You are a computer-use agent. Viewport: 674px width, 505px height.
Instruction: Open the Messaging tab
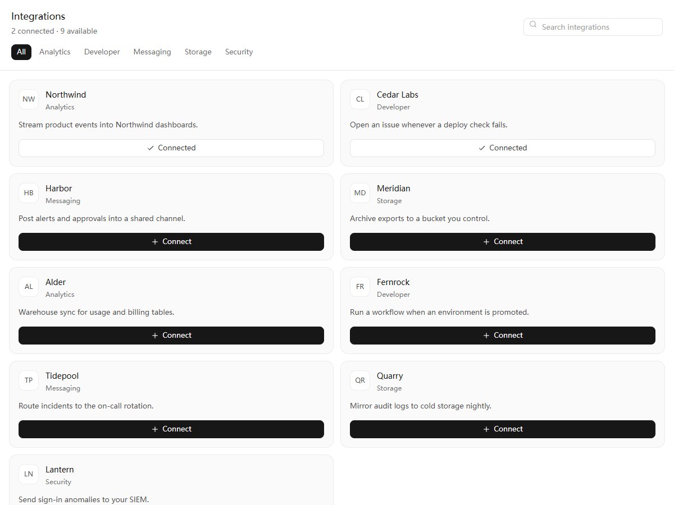[x=152, y=52]
